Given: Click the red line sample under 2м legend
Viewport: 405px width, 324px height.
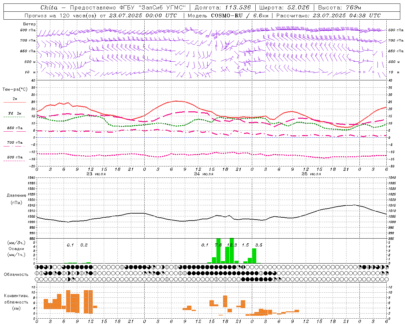Looking at the screenshot, I should [15, 103].
